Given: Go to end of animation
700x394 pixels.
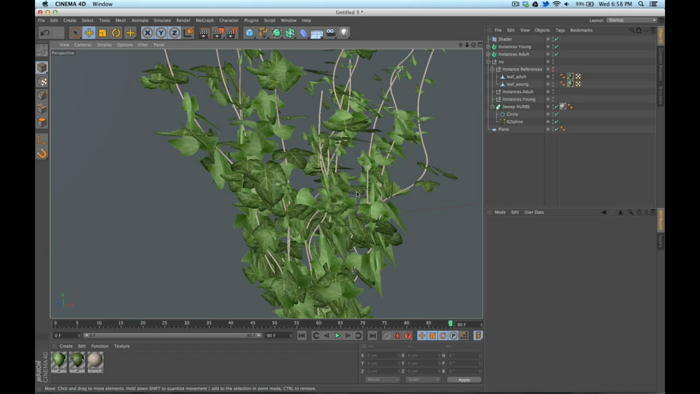Looking at the screenshot, I should (x=372, y=335).
